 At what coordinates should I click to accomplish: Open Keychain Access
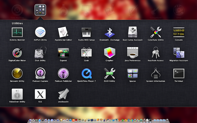coord(156,53)
